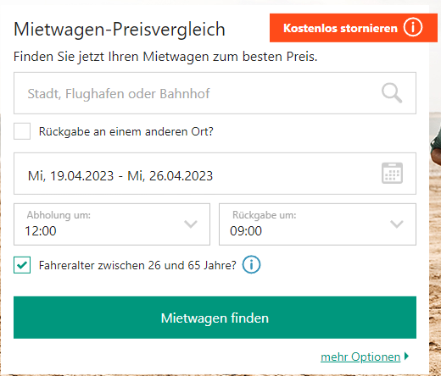Viewport: 441px width, 376px height.
Task: Click the magnifying glass search icon
Action: pos(392,93)
